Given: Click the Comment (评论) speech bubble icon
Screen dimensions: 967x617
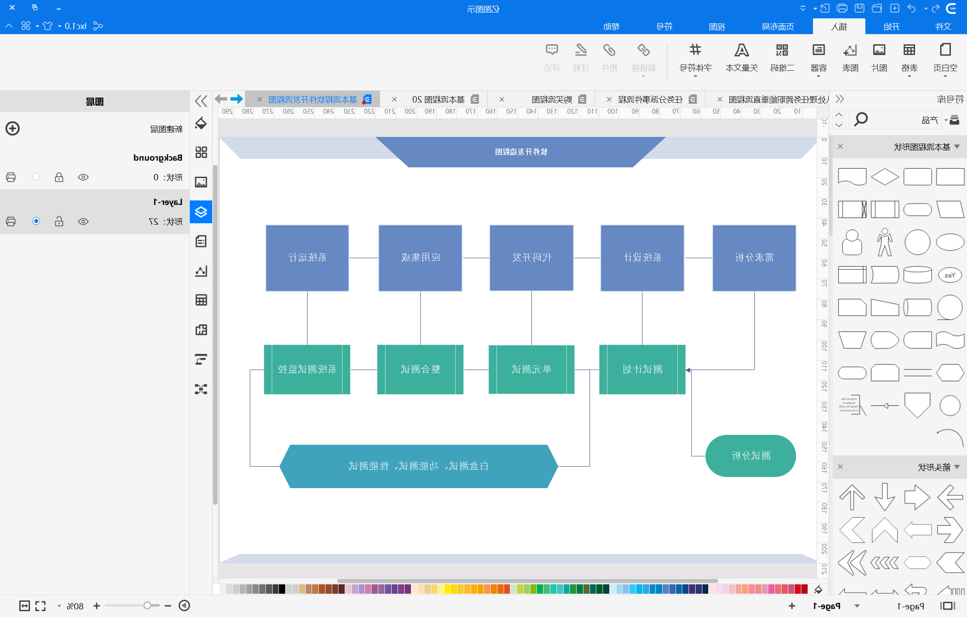Looking at the screenshot, I should 552,50.
